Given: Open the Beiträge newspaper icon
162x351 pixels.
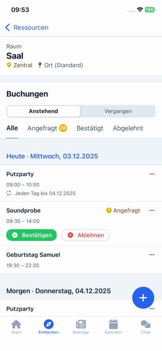Looking at the screenshot, I should (81, 324).
